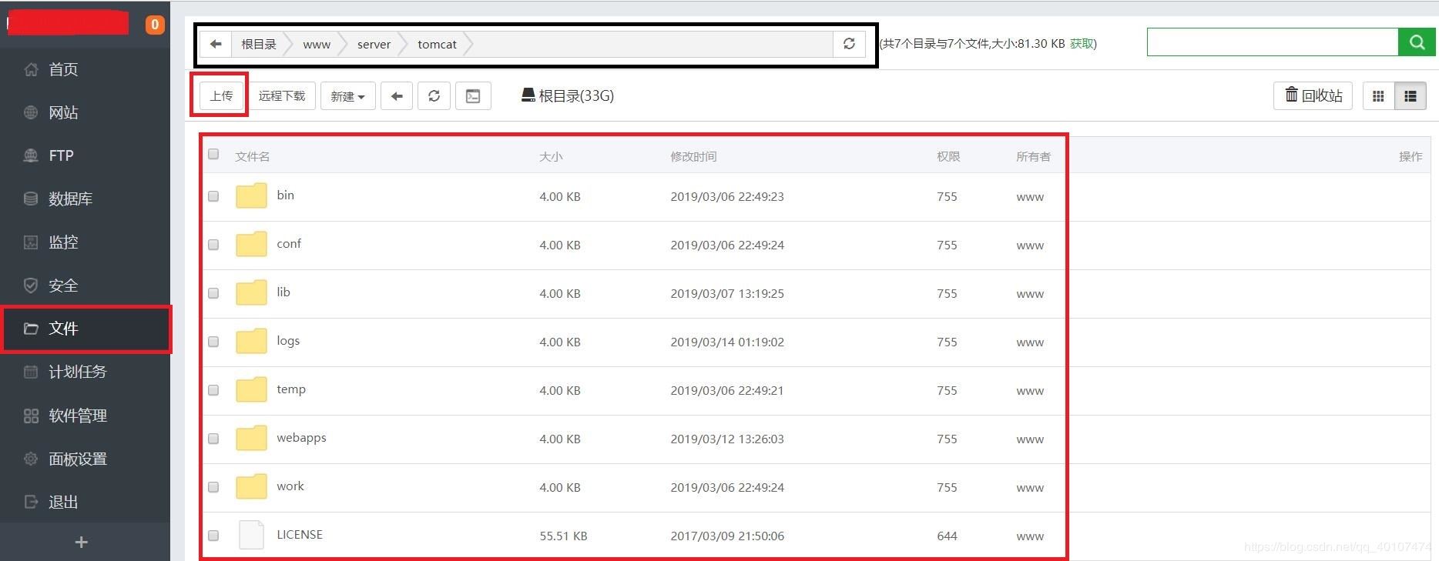1439x561 pixels.
Task: Click the green search magnifier button
Action: [x=1417, y=42]
